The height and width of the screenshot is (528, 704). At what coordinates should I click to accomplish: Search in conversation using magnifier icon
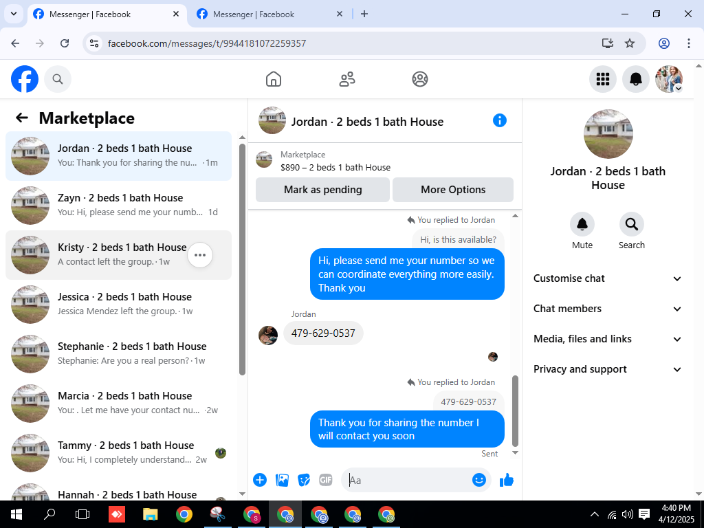click(631, 224)
